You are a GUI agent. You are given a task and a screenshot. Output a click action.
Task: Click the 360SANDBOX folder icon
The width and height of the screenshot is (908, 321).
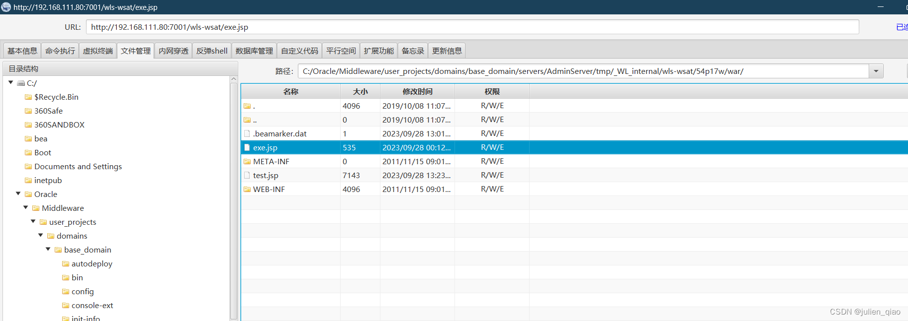pyautogui.click(x=28, y=125)
